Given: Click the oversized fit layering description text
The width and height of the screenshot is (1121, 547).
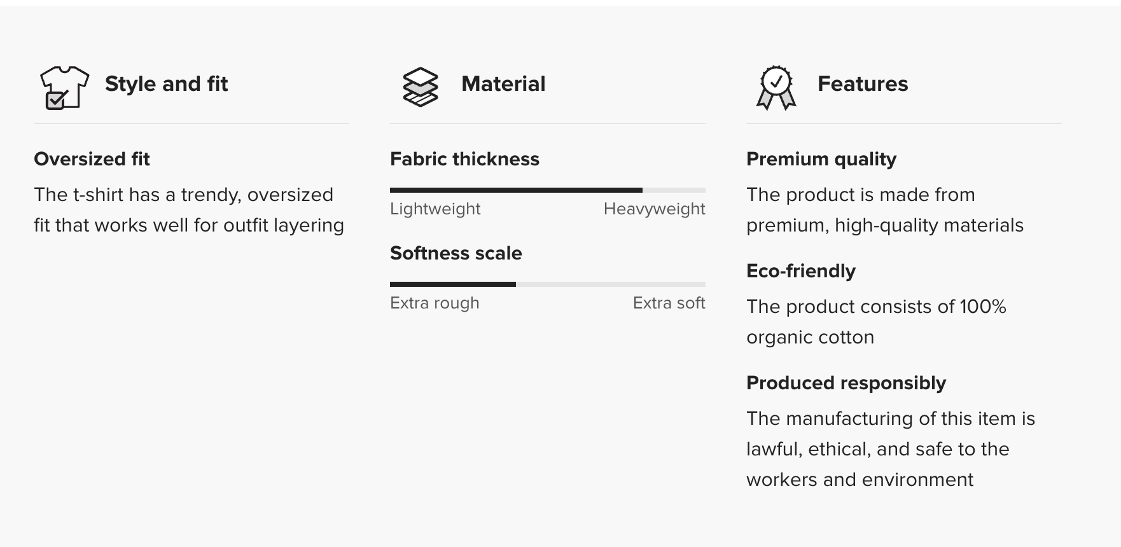Looking at the screenshot, I should tap(189, 210).
